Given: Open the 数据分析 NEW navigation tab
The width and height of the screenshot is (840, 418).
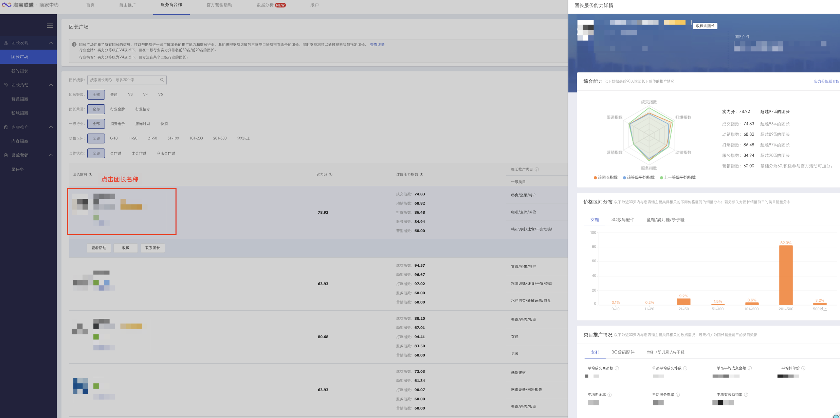Looking at the screenshot, I should point(271,5).
